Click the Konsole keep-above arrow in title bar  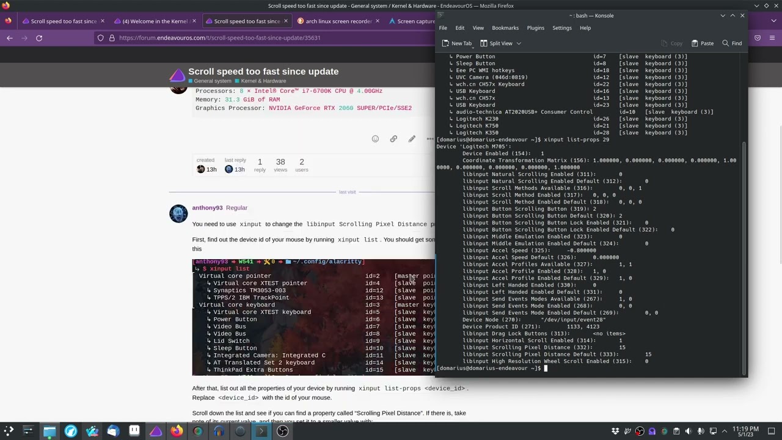pyautogui.click(x=733, y=15)
